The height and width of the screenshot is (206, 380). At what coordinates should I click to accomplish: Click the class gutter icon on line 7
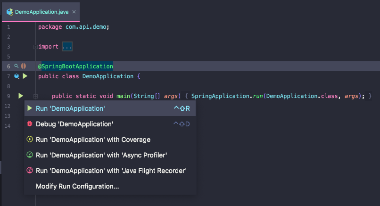tap(17, 76)
